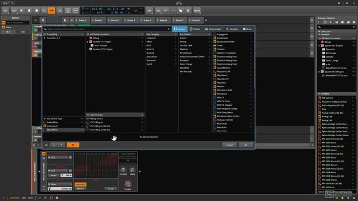Clear the popup browser search field
Screen dimensions: 358x201
click(x=168, y=29)
